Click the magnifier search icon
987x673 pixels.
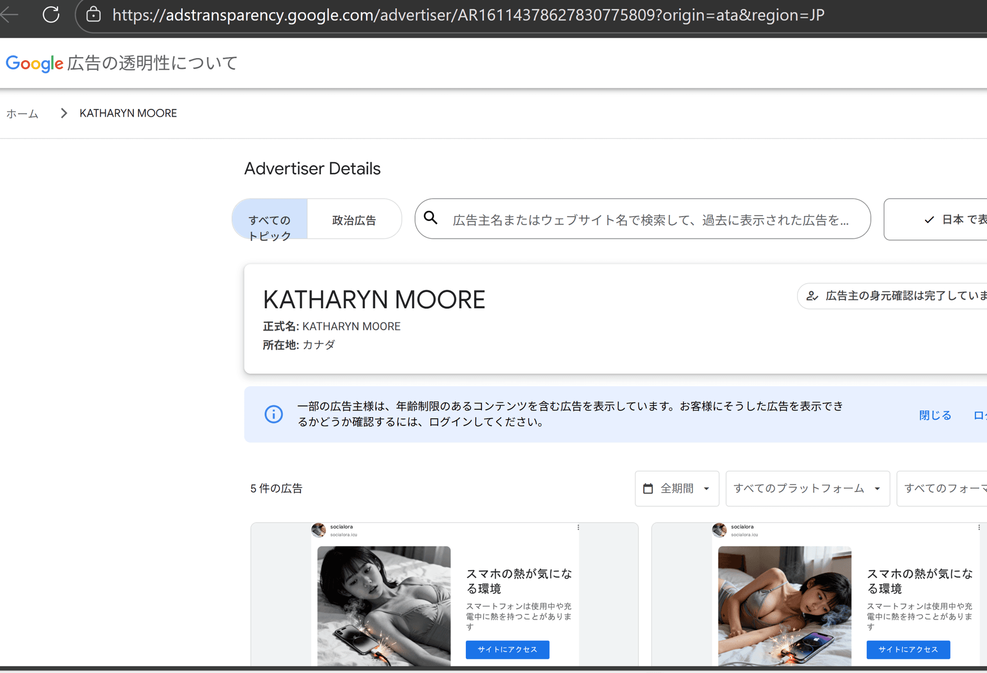[x=431, y=218]
